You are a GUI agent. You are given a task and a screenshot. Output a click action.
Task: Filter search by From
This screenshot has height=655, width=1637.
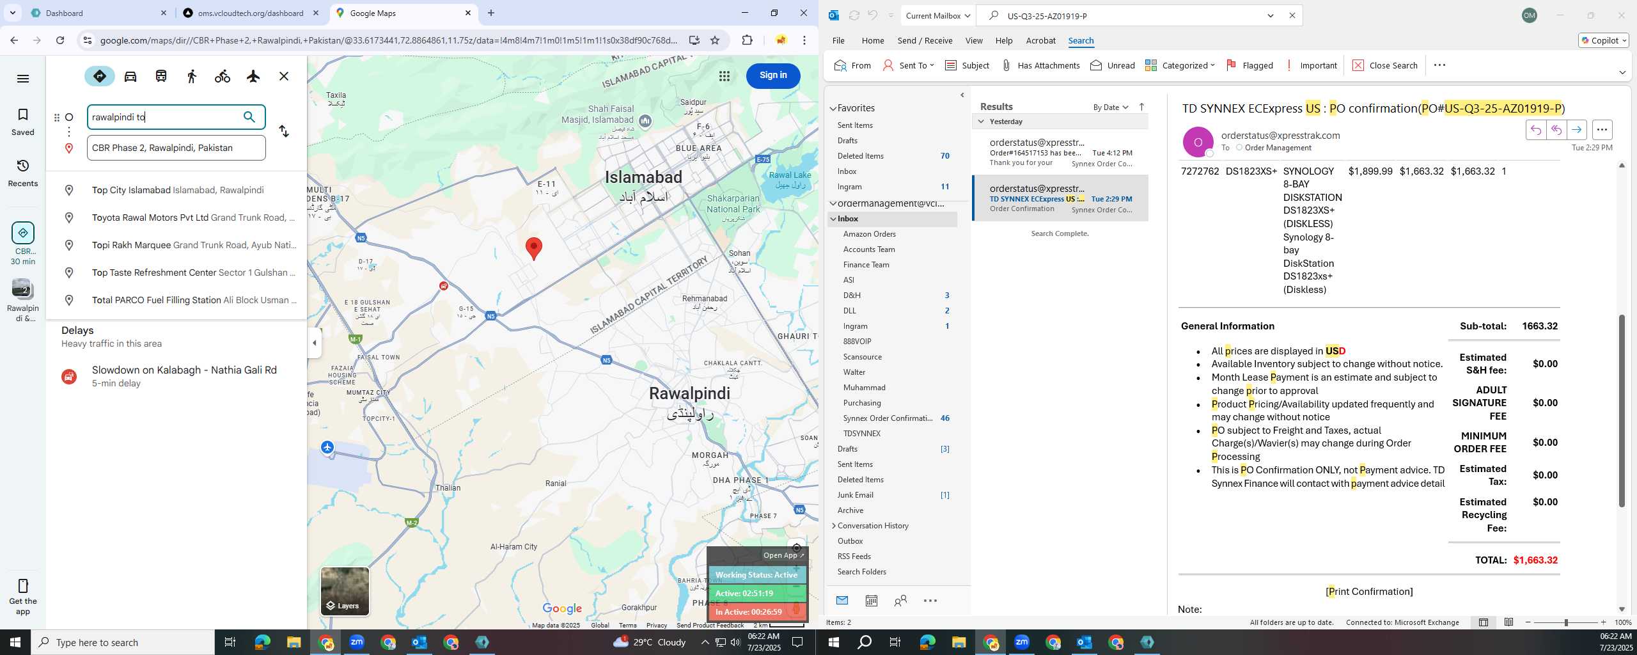pyautogui.click(x=853, y=65)
